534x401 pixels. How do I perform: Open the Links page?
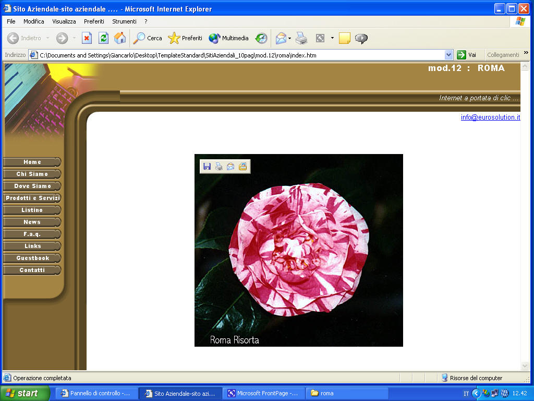pyautogui.click(x=32, y=246)
